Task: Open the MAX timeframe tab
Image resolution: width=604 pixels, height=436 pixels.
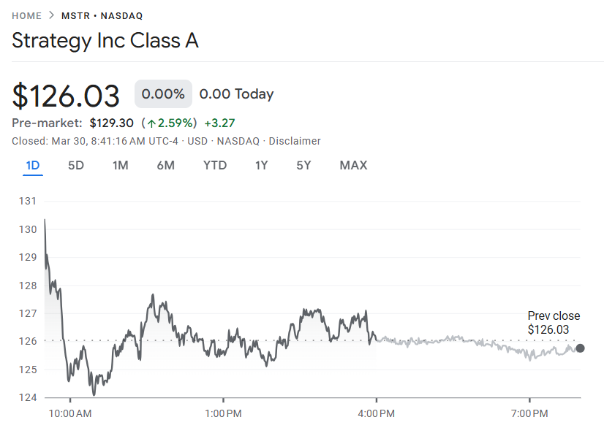Action: click(353, 166)
